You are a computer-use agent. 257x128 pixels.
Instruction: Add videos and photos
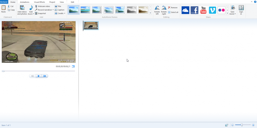click(22, 10)
